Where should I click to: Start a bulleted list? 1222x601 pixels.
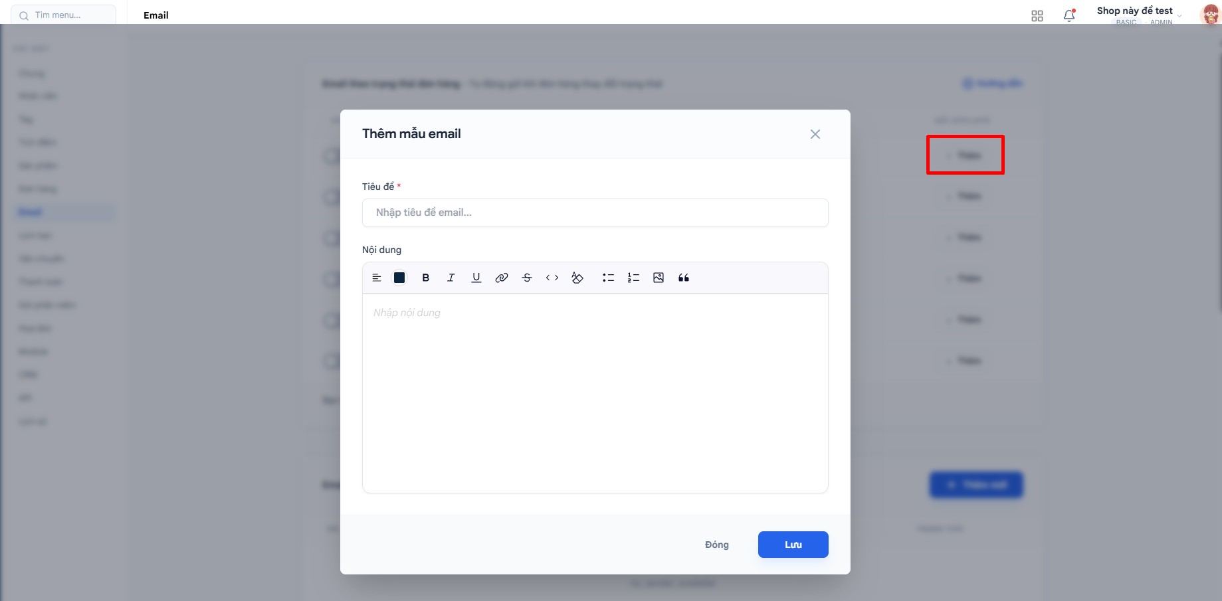608,278
